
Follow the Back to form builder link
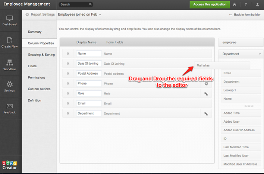(245, 14)
